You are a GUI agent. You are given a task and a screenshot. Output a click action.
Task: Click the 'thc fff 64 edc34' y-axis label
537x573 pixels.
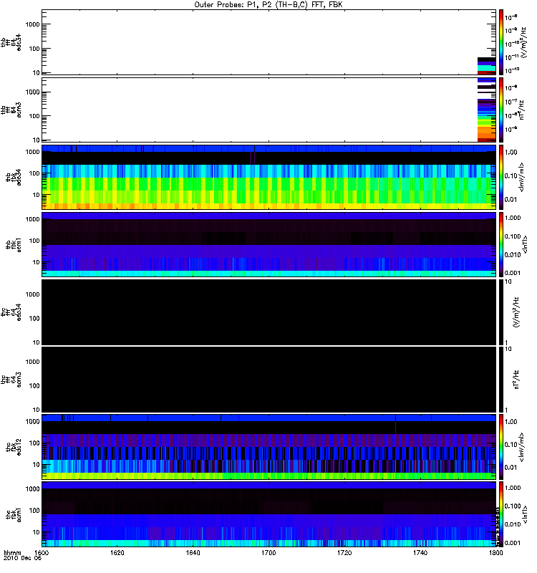11,312
